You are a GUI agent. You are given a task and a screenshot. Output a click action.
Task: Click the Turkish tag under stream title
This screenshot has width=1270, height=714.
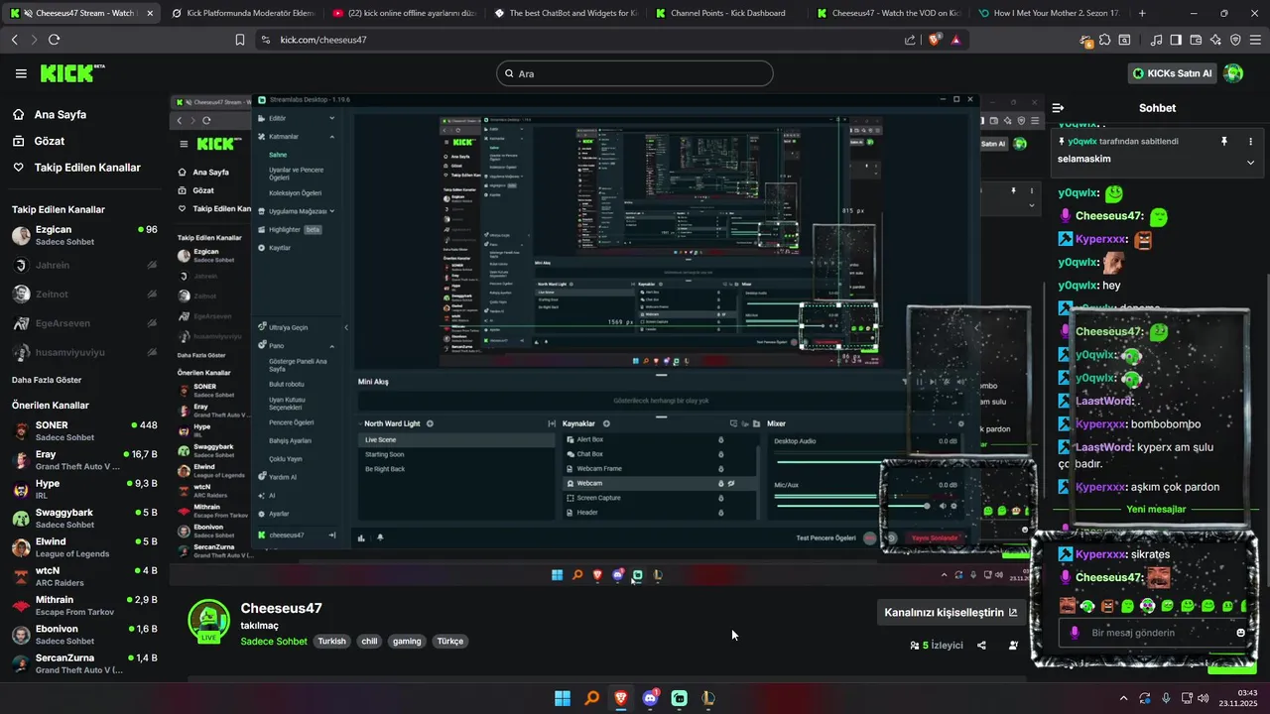coord(331,642)
